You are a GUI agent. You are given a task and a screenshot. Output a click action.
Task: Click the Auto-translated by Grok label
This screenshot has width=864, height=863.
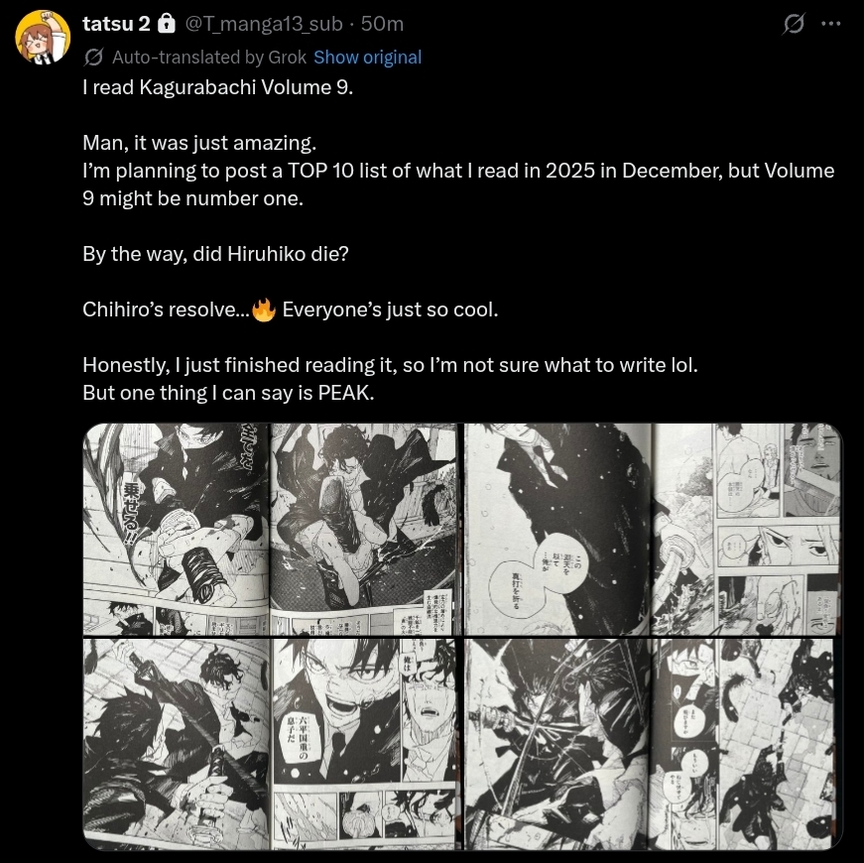point(209,58)
